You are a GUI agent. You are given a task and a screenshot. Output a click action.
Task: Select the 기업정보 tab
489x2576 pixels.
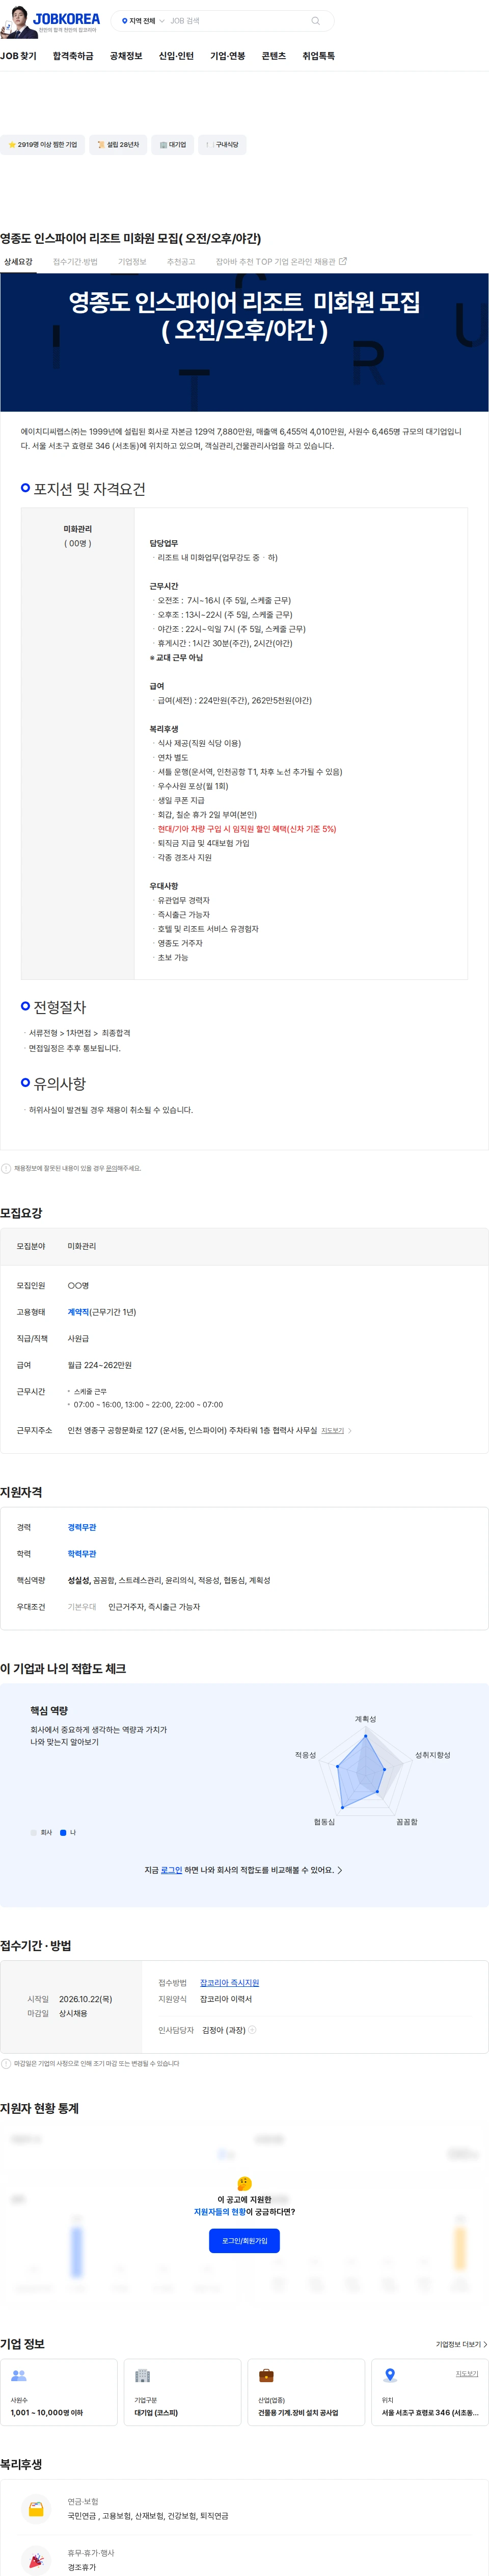132,262
